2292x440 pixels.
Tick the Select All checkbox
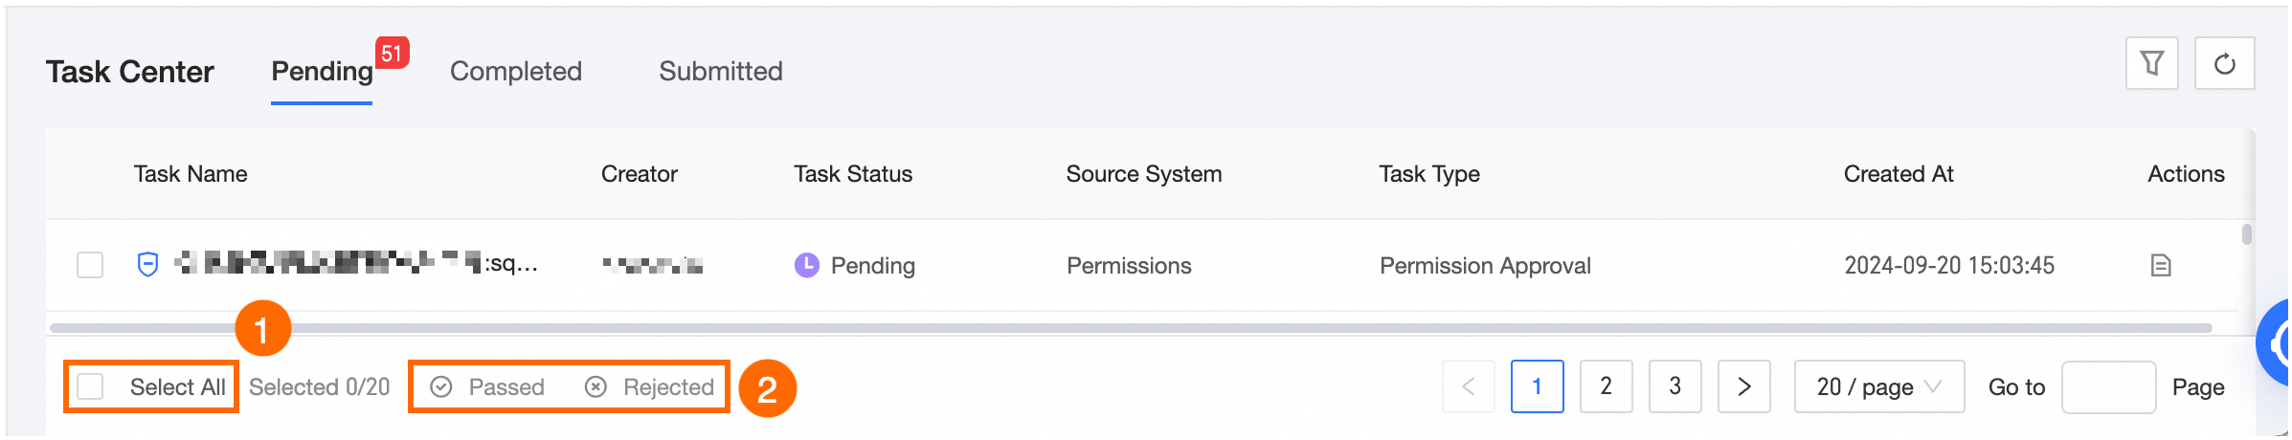tap(91, 386)
